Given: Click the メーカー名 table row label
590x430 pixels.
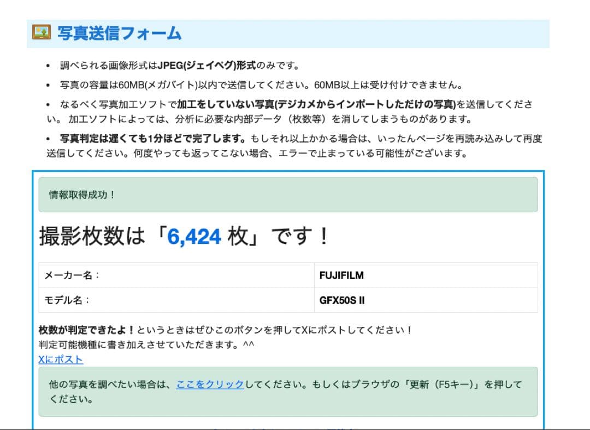Looking at the screenshot, I should (x=71, y=275).
